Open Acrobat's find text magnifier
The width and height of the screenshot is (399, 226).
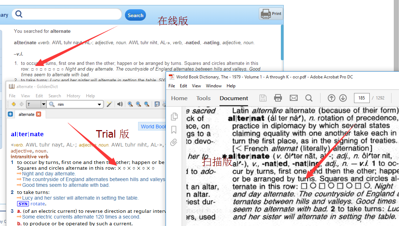[x=309, y=98]
